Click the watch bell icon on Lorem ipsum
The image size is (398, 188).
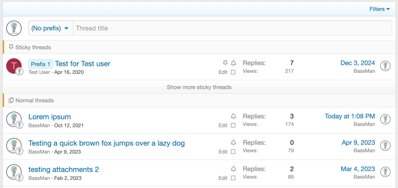234,116
